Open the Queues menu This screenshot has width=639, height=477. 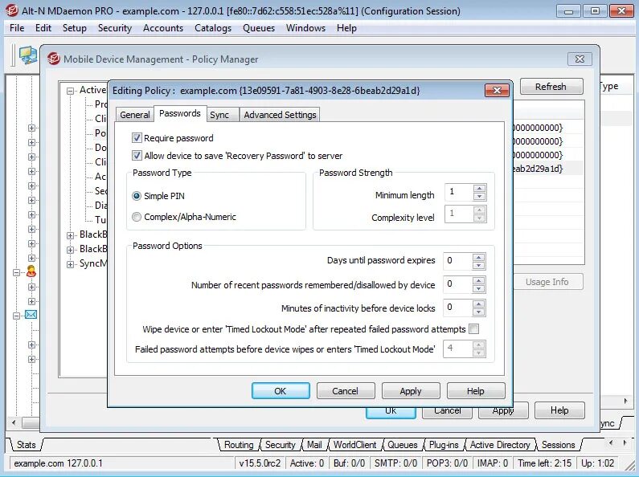259,28
